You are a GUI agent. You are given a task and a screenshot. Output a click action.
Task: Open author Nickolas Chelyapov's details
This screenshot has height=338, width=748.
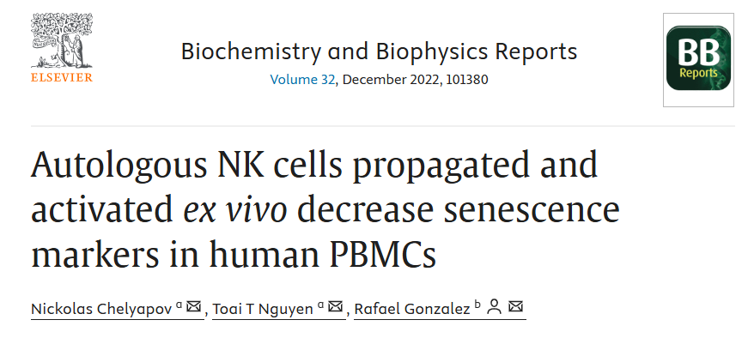101,309
